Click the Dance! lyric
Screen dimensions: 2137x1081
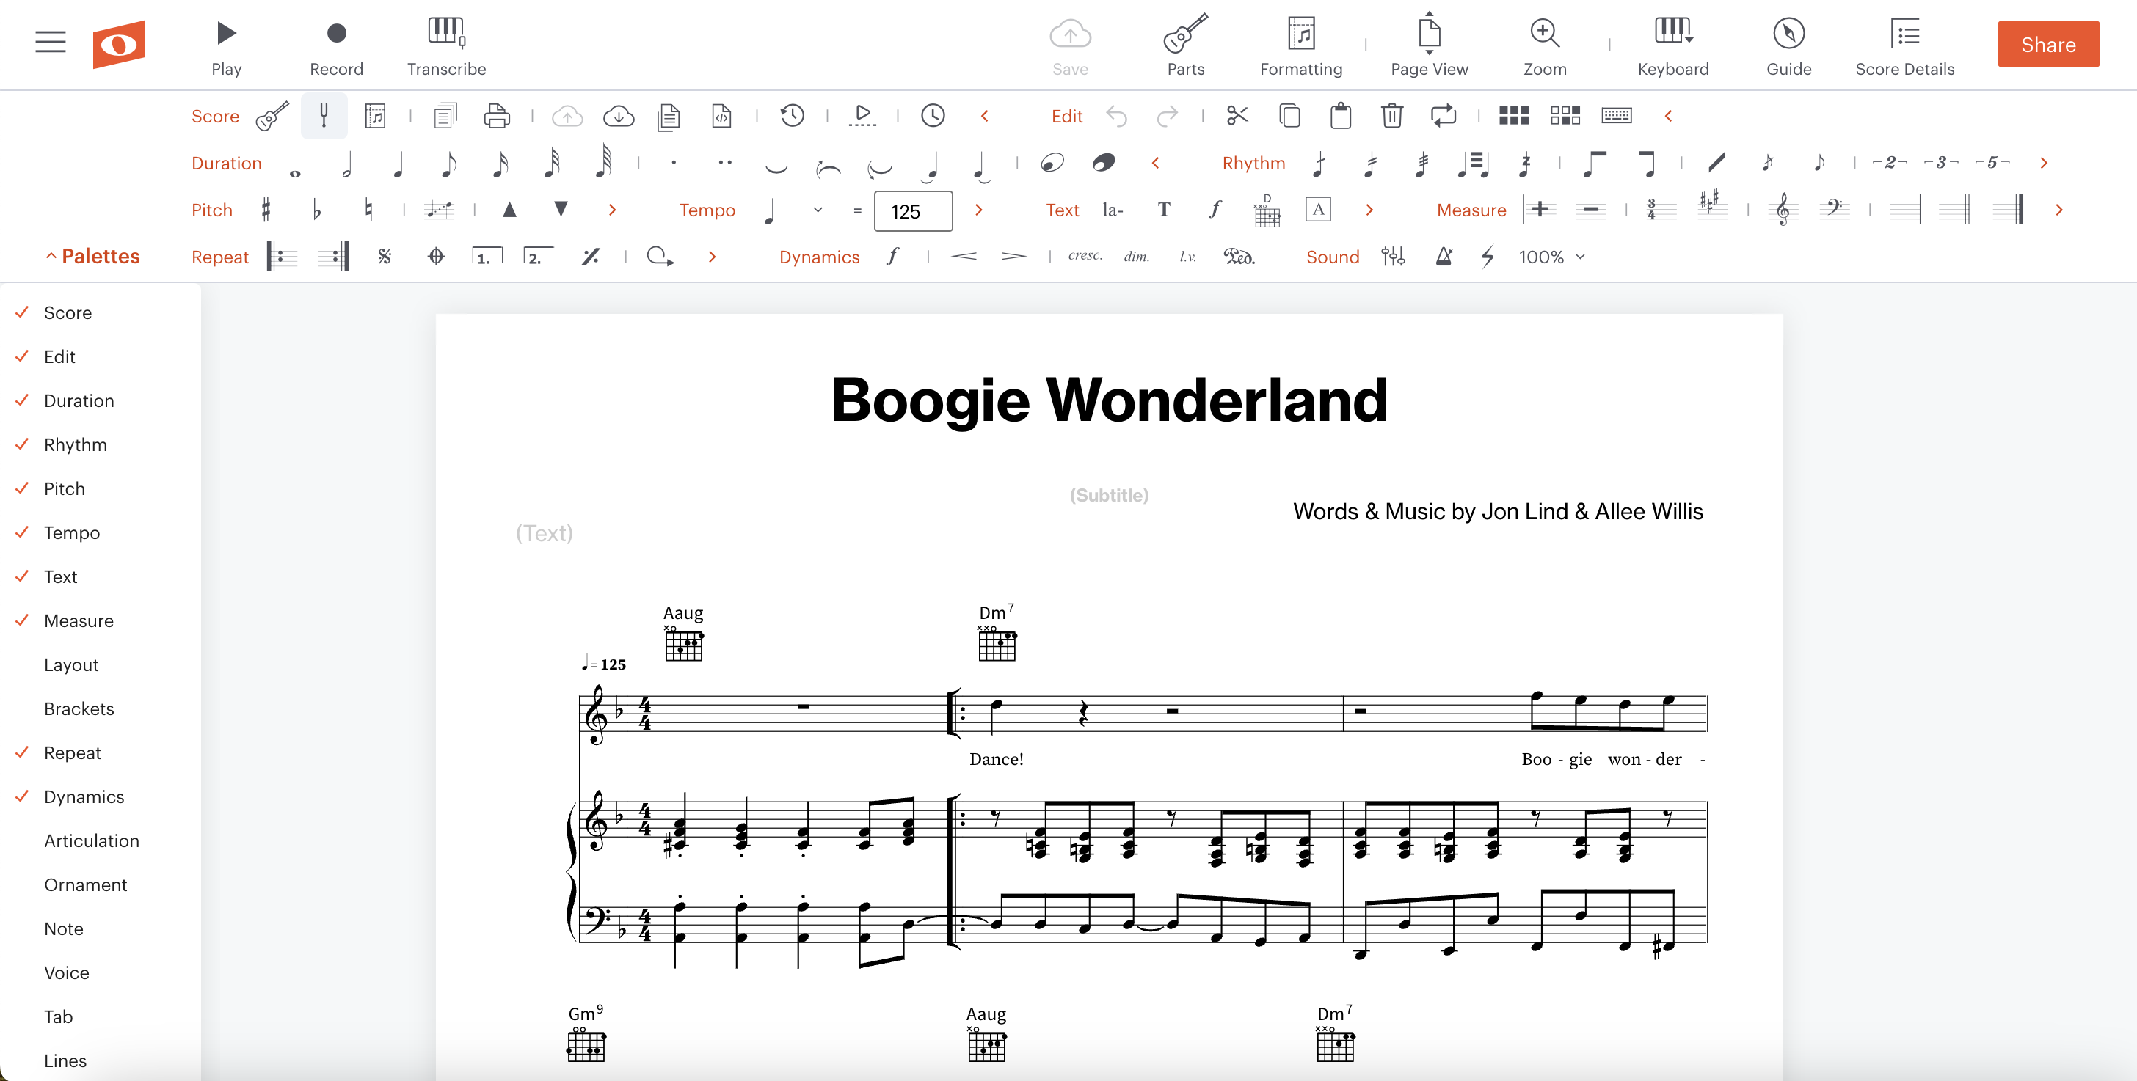click(996, 758)
